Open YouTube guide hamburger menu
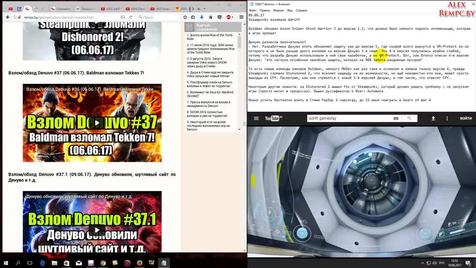 pyautogui.click(x=256, y=118)
